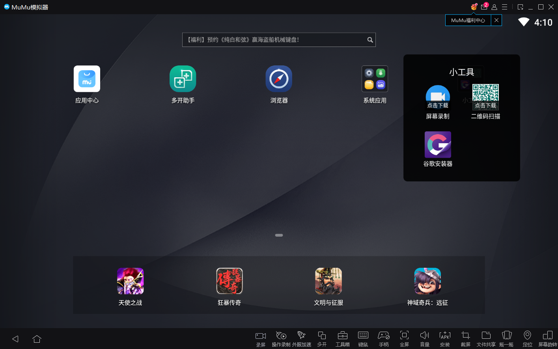Open the MuMu福利中心 gift icon

474,7
